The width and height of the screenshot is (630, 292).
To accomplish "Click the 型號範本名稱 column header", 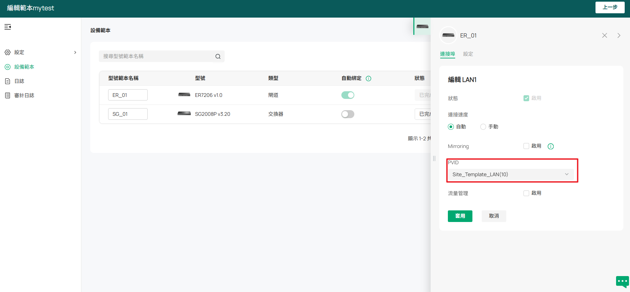I will 123,78.
